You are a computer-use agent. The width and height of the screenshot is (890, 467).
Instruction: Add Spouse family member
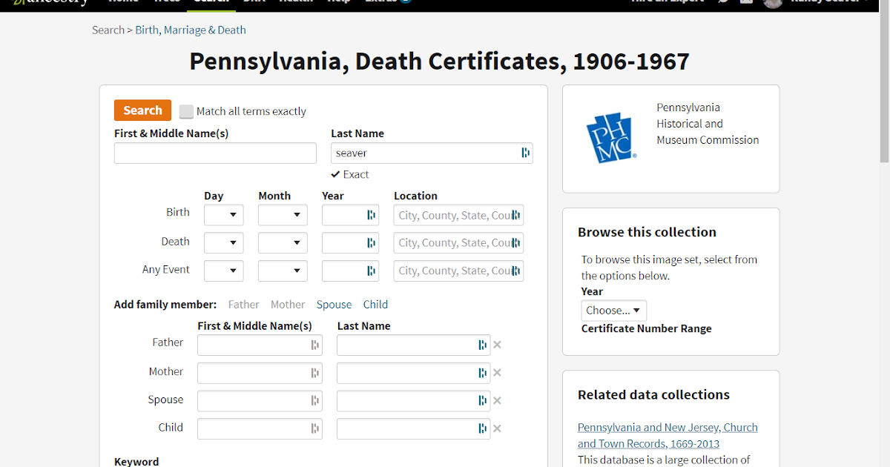pyautogui.click(x=334, y=305)
